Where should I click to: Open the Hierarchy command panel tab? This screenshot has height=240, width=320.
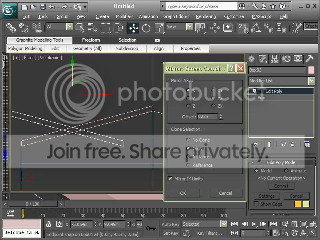274,59
